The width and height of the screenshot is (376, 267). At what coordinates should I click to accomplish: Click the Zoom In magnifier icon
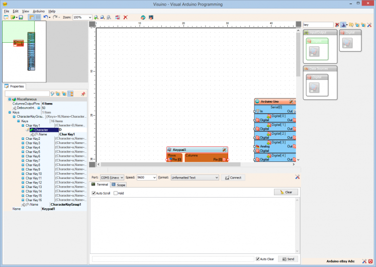click(x=96, y=17)
